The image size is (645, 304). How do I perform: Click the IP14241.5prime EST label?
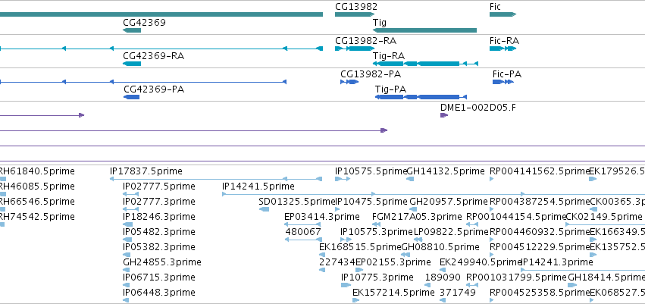258,186
